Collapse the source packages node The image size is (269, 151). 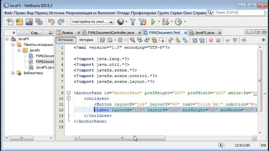[x=13, y=45]
